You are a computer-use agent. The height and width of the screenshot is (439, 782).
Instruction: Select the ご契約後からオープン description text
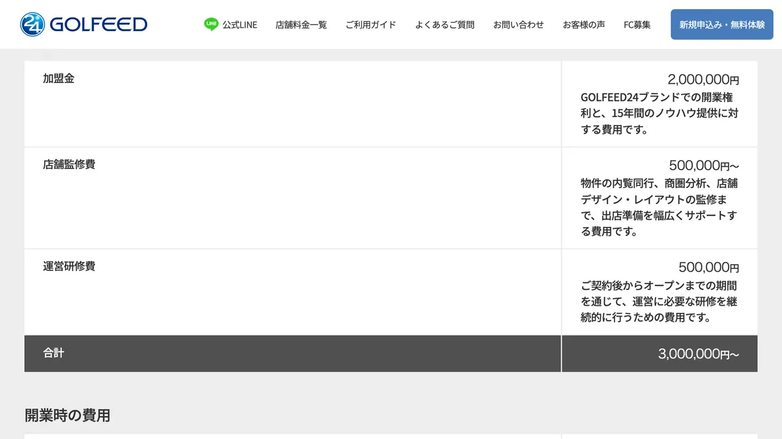[x=659, y=302]
